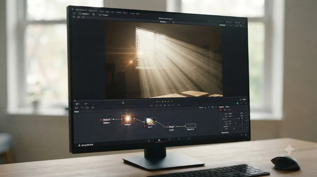This screenshot has width=317, height=177.
Task: Select the Merge node in the node graph
Action: (171, 127)
